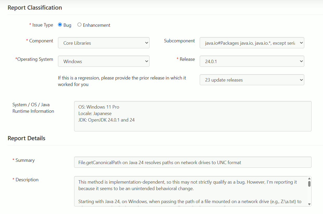Choose the Enhancement radio button
The width and height of the screenshot is (323, 214).
click(x=80, y=25)
